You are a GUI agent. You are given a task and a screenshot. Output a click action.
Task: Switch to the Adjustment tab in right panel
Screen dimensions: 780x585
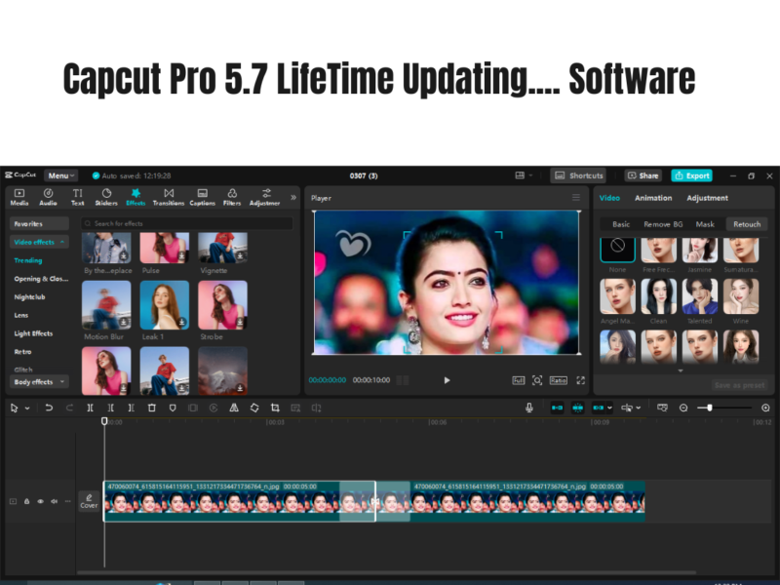pyautogui.click(x=708, y=198)
